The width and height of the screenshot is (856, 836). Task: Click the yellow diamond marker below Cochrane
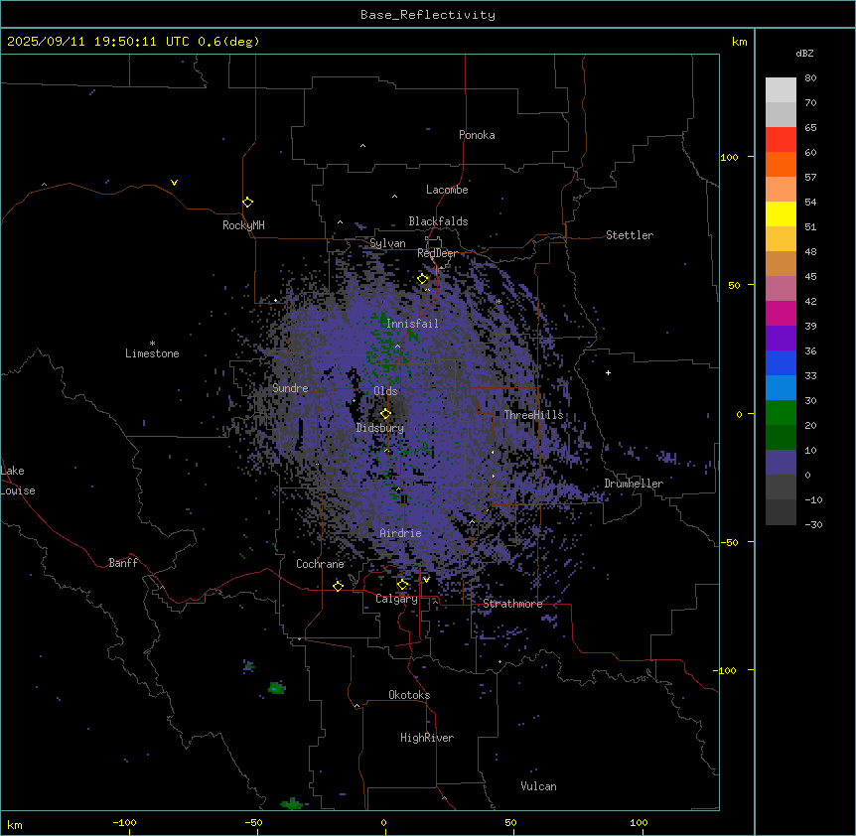pyautogui.click(x=338, y=586)
